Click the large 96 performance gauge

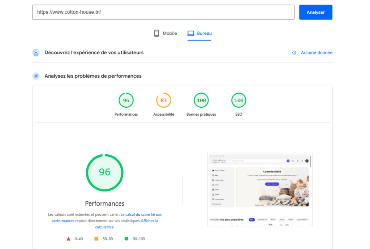tap(104, 172)
